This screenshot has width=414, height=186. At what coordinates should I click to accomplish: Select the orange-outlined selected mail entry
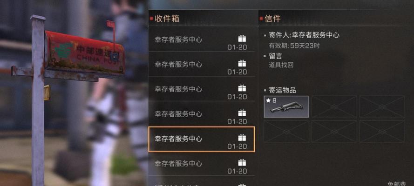coord(202,139)
